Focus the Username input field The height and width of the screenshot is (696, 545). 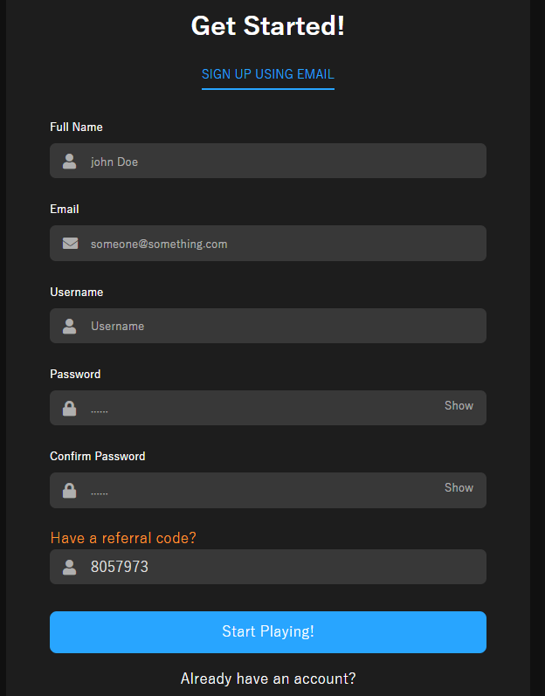(268, 326)
